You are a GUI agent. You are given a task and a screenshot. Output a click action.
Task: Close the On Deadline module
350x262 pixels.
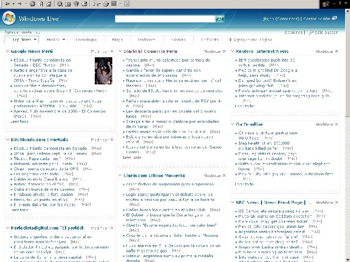[336, 124]
